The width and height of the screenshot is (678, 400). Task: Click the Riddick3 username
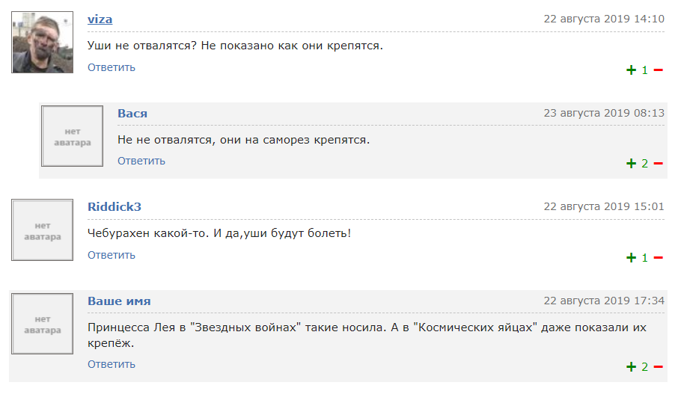tap(114, 207)
